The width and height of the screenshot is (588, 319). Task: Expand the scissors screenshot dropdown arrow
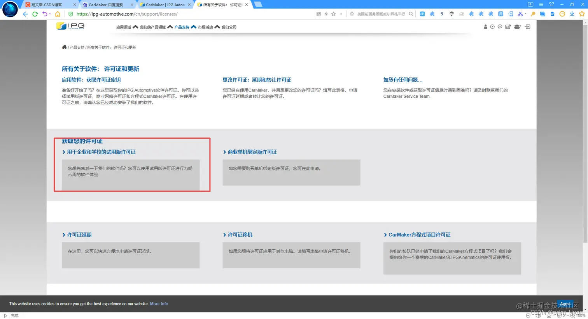[x=525, y=14]
